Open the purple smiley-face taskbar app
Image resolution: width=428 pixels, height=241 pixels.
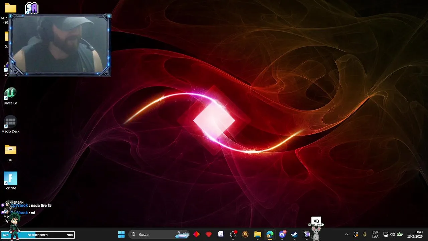point(221,234)
